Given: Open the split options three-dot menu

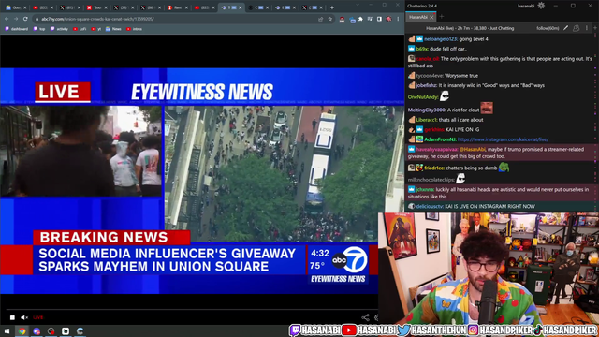Looking at the screenshot, I should (587, 28).
